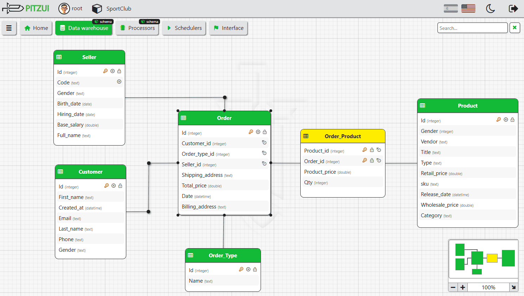Click the PITZUI logo
Image resolution: width=524 pixels, height=296 pixels.
[x=26, y=8]
